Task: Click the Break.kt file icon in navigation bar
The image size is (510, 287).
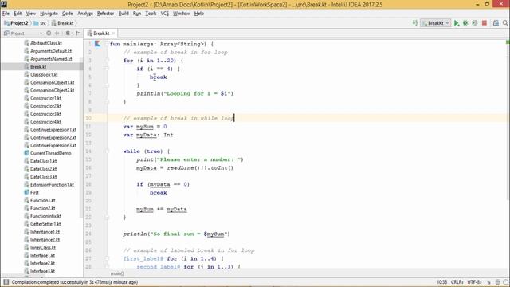Action: click(x=53, y=23)
